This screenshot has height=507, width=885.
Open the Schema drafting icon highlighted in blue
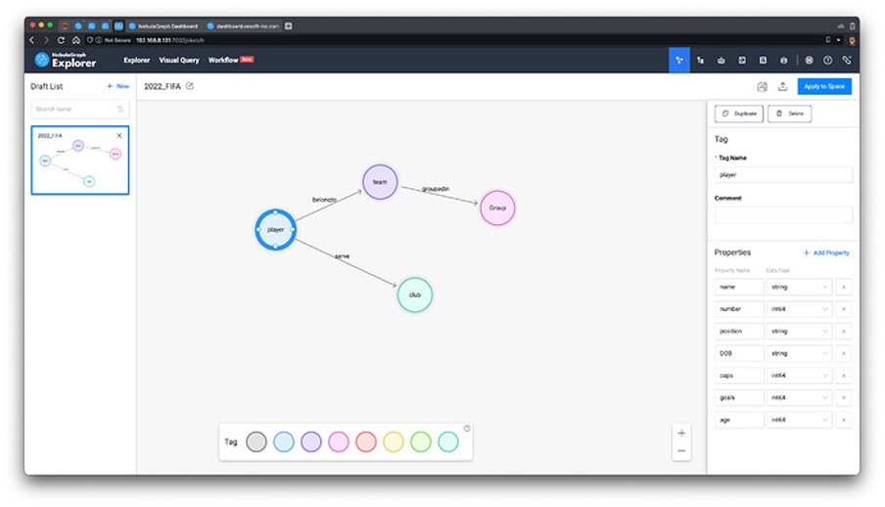coord(679,60)
